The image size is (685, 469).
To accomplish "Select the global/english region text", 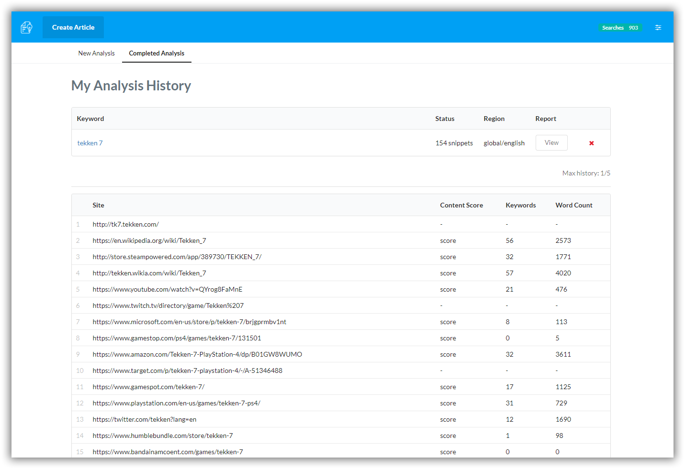I will click(504, 143).
